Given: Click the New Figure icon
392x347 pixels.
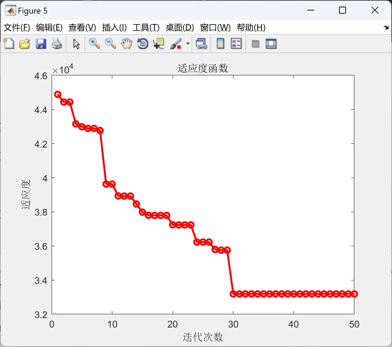Looking at the screenshot, I should [x=9, y=44].
